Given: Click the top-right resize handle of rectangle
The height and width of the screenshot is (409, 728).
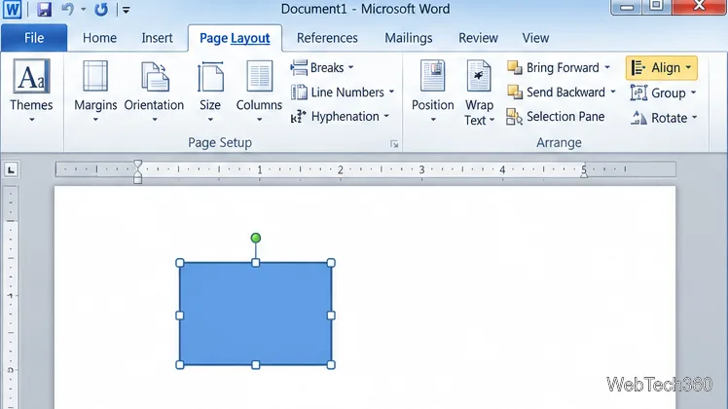Looking at the screenshot, I should click(x=331, y=263).
